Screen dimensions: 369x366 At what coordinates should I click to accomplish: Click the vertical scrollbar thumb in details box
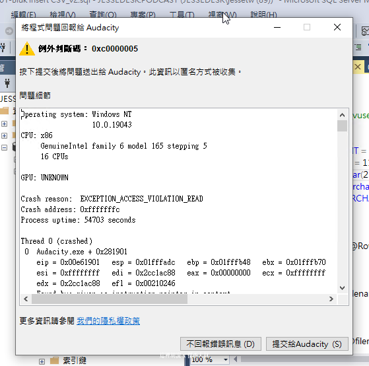pyautogui.click(x=342, y=126)
